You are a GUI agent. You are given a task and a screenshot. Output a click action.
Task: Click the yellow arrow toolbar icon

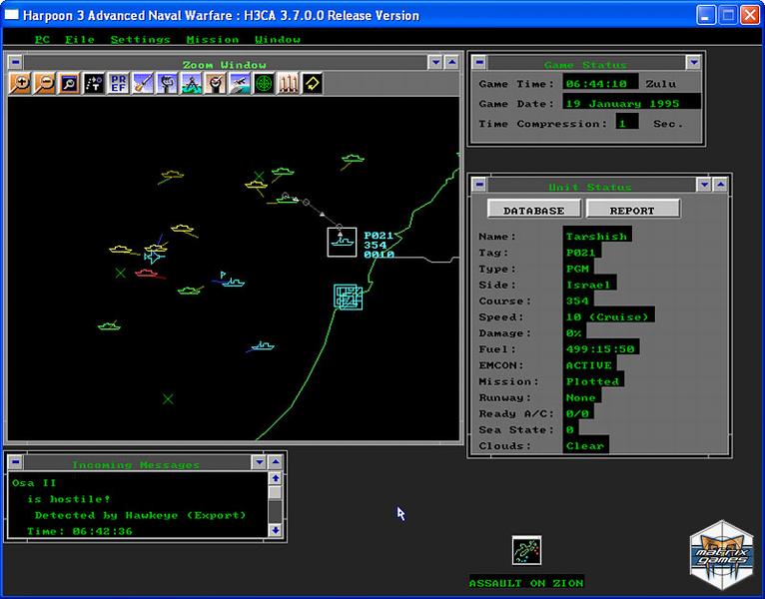[313, 84]
